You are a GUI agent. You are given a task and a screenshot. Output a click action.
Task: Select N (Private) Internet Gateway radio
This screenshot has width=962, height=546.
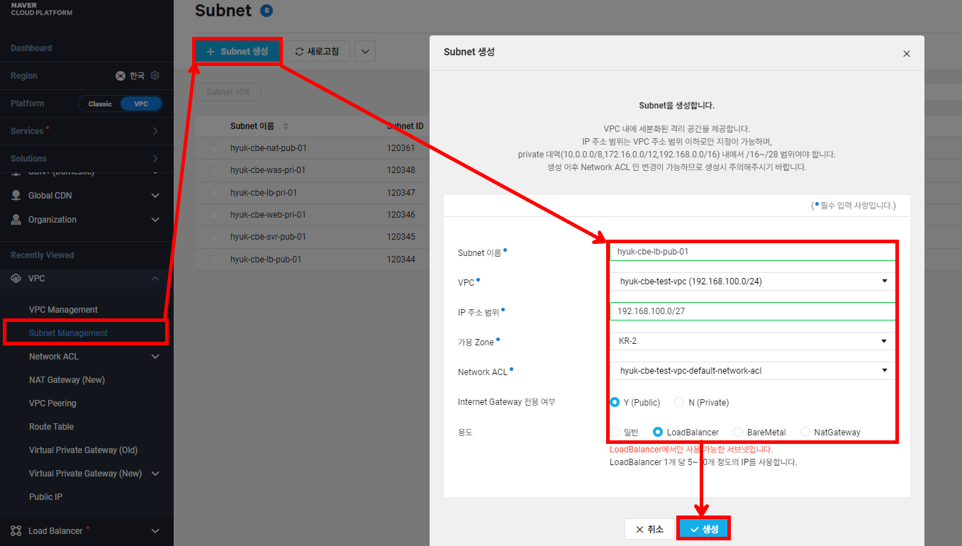(x=679, y=402)
